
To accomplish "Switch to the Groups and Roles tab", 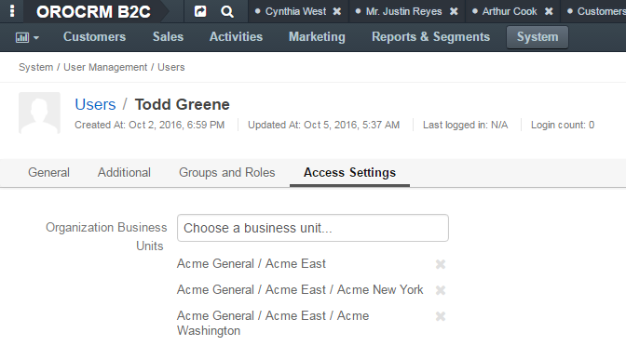I will click(x=226, y=173).
